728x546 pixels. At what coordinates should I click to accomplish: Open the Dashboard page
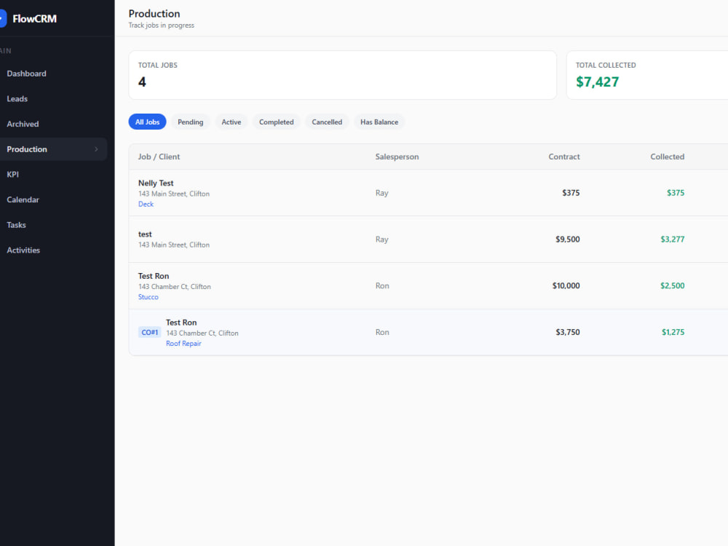[x=26, y=74]
